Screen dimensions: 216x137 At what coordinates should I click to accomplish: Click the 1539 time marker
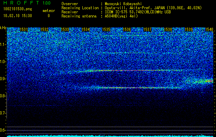[x=189, y=29]
